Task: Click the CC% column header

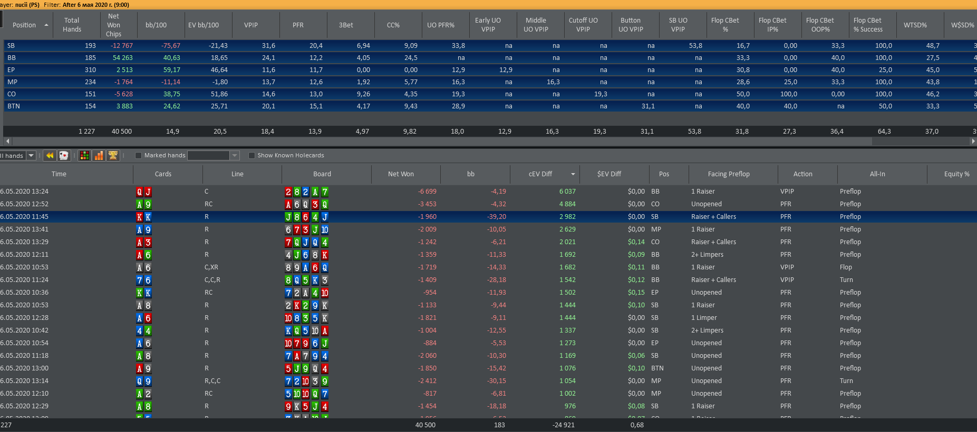Action: click(x=393, y=25)
